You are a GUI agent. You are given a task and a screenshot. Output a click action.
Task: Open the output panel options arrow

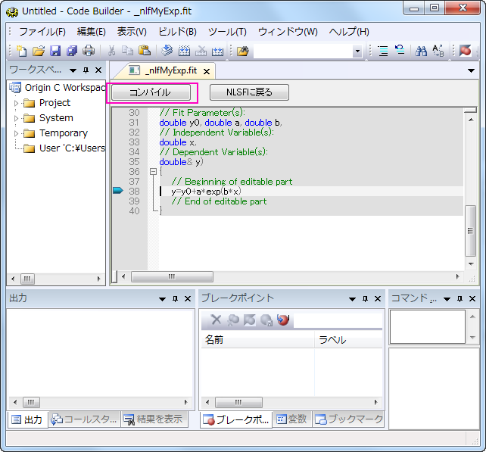(162, 299)
